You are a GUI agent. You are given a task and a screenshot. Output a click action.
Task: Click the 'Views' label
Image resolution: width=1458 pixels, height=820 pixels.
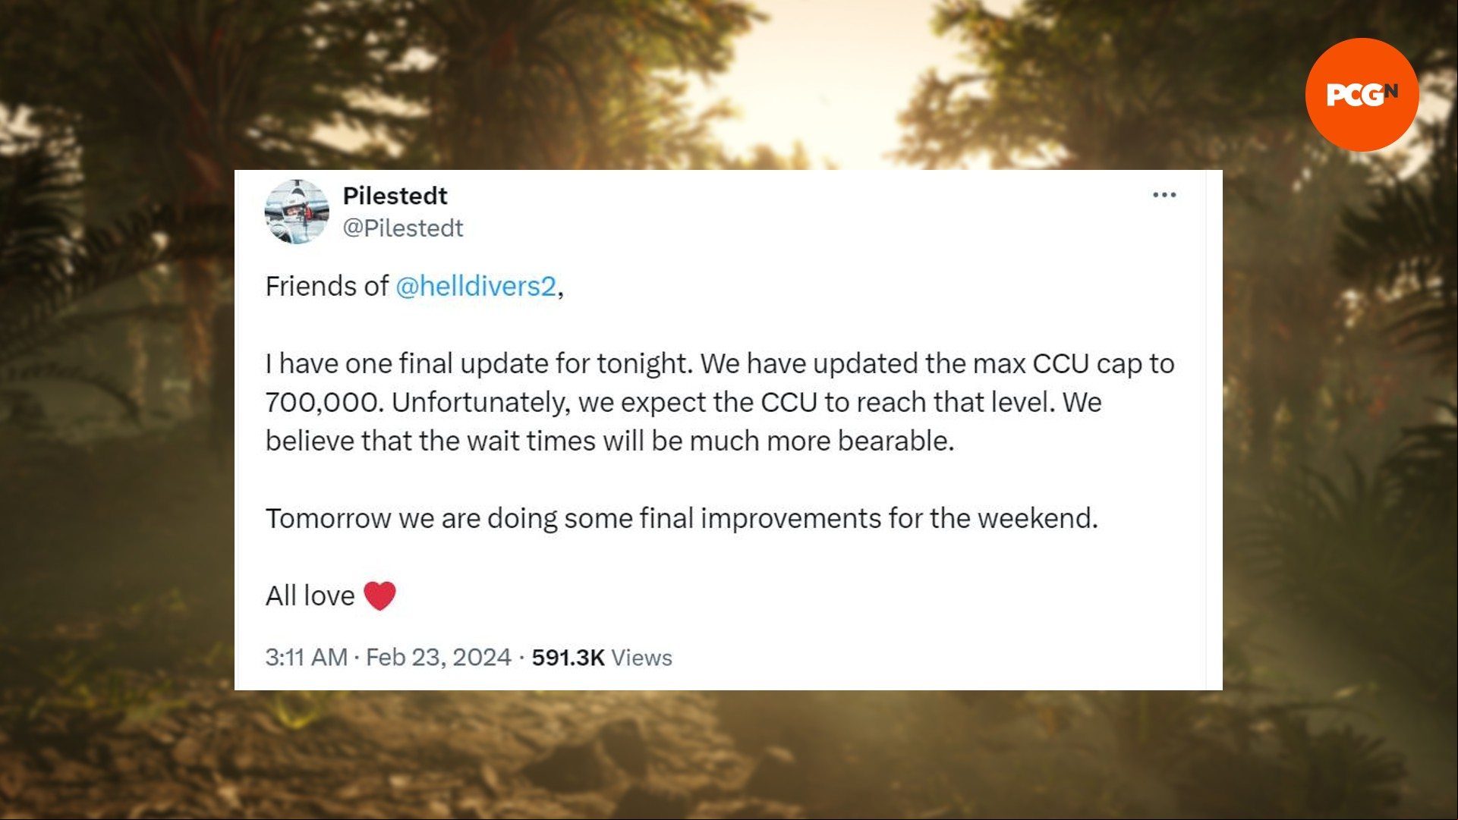pyautogui.click(x=641, y=657)
